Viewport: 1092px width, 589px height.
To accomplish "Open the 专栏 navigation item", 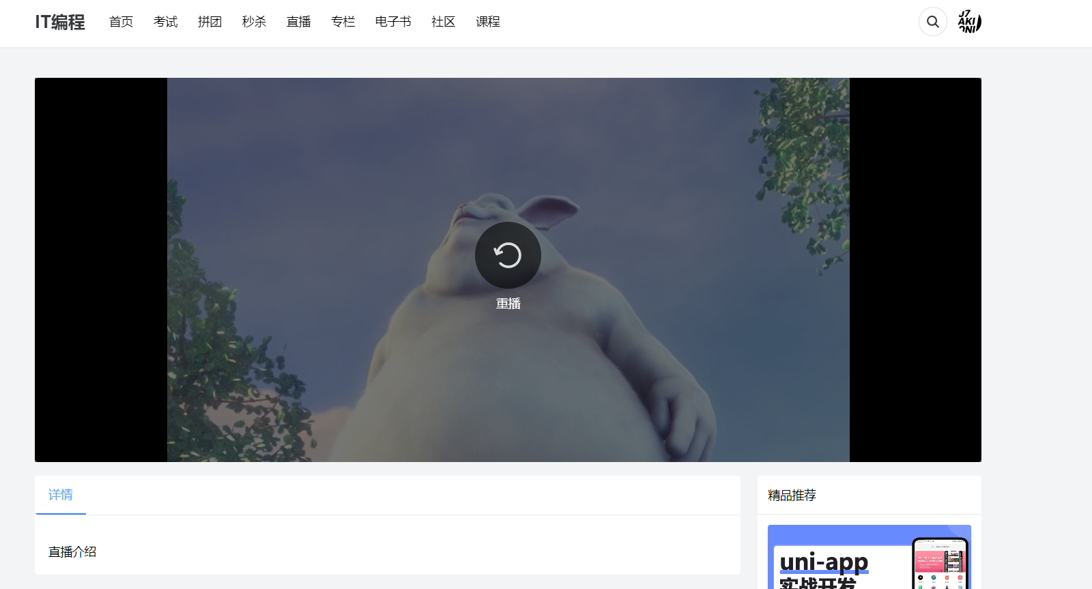I will coord(343,22).
